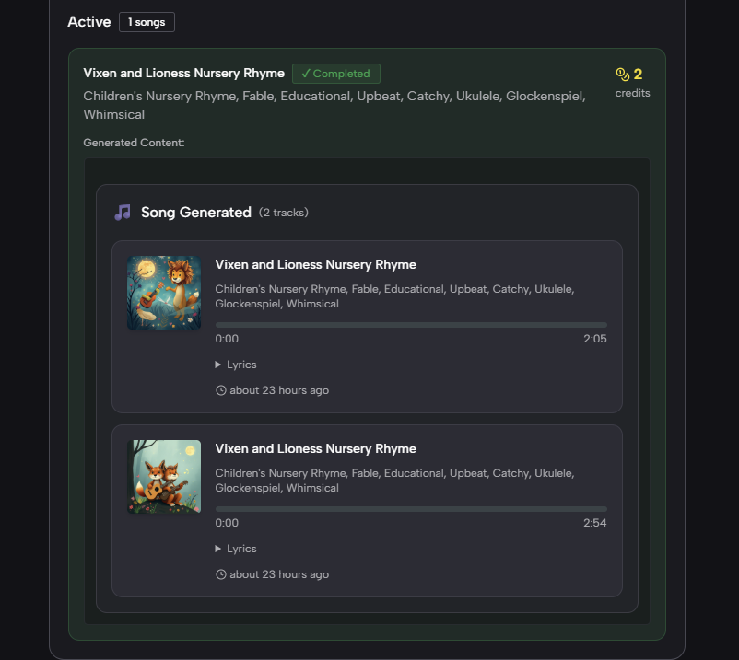
Task: Select the first track title in Song Generated
Action: pos(315,265)
